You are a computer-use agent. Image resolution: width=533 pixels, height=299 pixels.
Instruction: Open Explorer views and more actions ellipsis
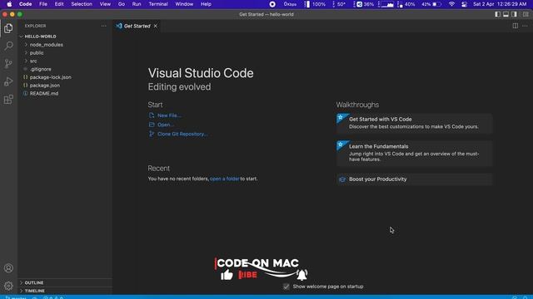103,26
